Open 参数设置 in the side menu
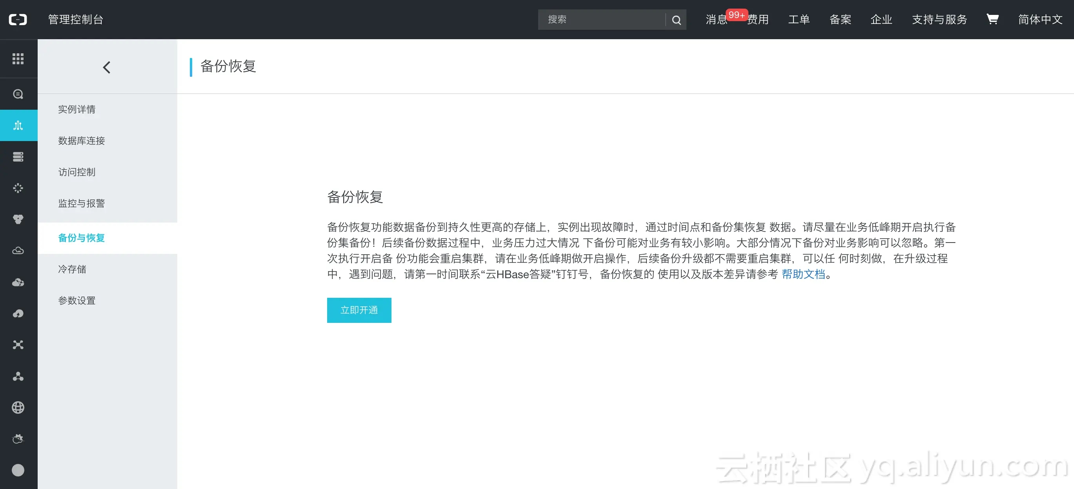The image size is (1074, 489). coord(77,300)
